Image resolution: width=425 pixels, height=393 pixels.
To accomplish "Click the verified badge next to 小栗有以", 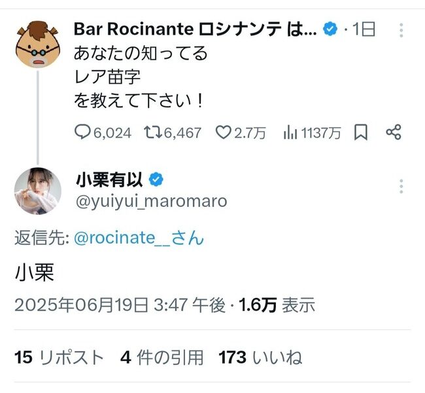I will pyautogui.click(x=156, y=179).
